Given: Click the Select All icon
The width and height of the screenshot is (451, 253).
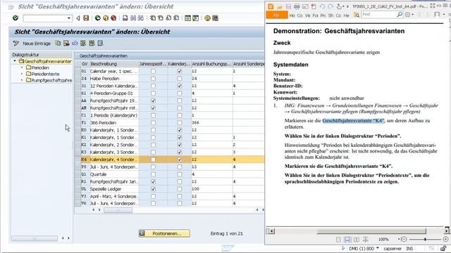Looking at the screenshot, I should [83, 44].
